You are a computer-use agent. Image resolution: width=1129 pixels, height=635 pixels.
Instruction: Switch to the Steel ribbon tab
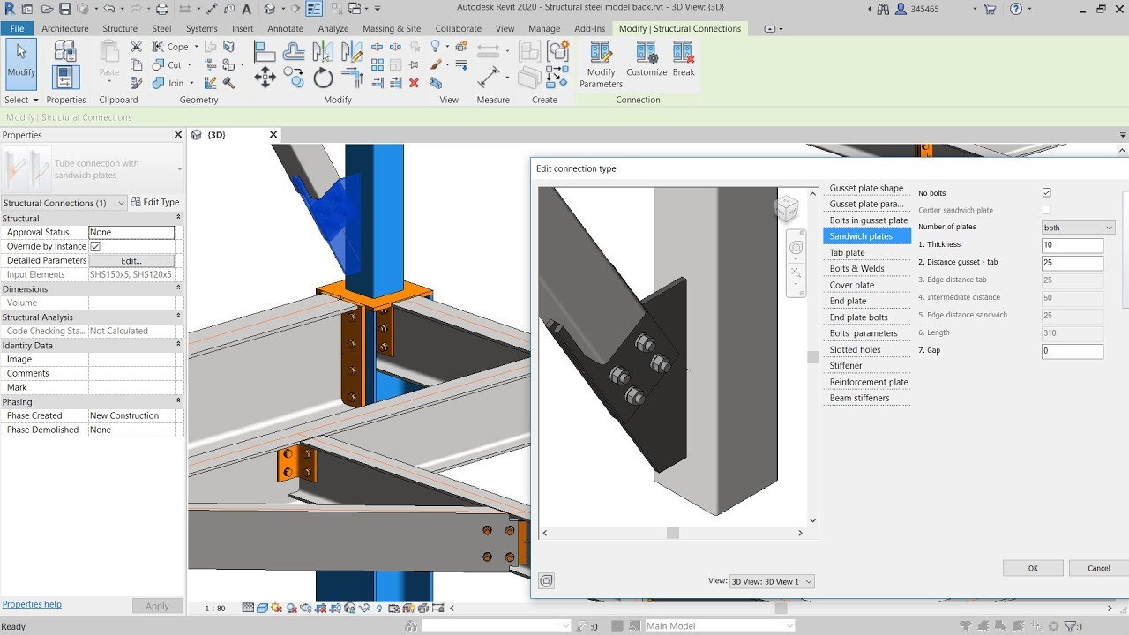161,28
